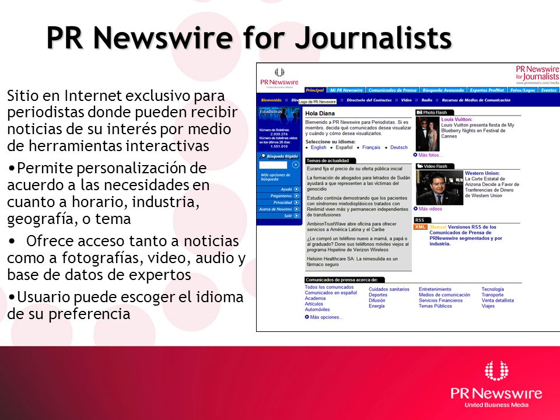Open the Transporte category link
The height and width of the screenshot is (420, 560).
click(x=492, y=295)
